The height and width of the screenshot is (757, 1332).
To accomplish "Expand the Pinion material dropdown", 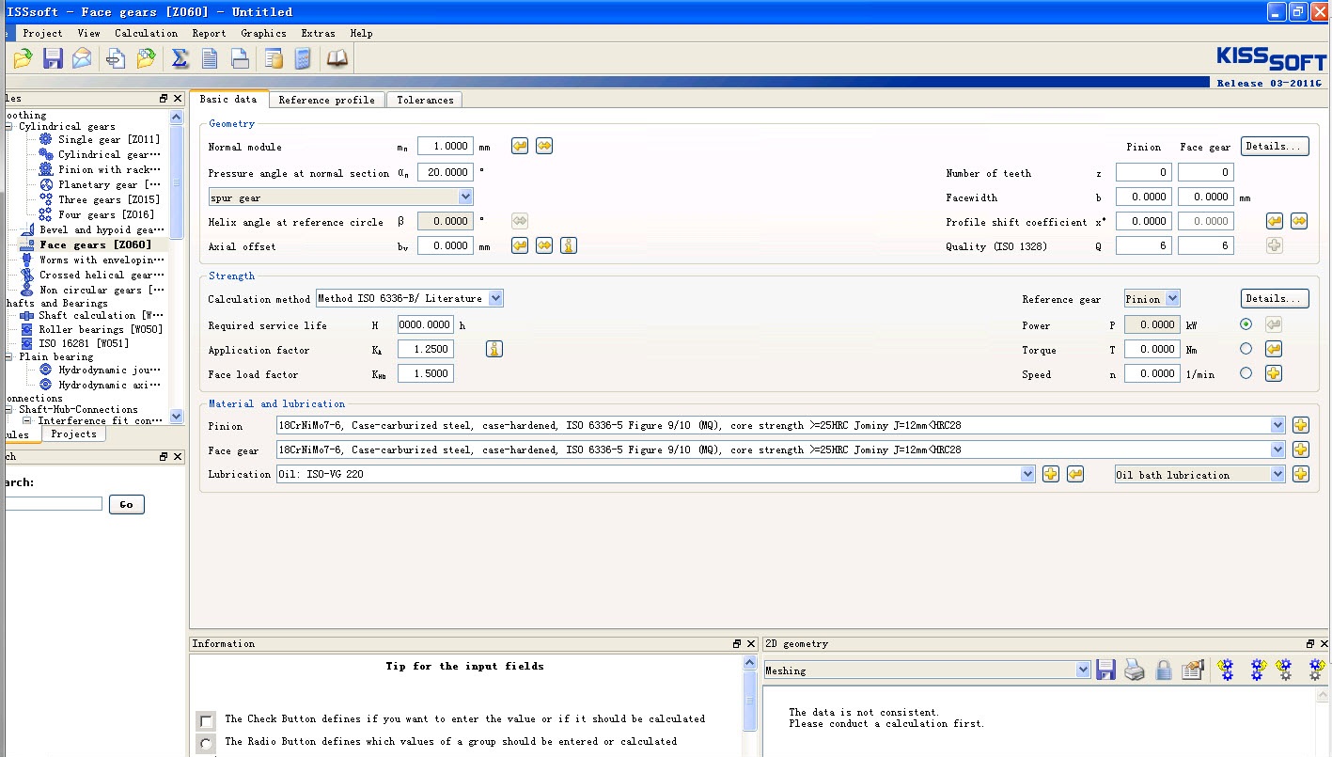I will coord(1277,425).
